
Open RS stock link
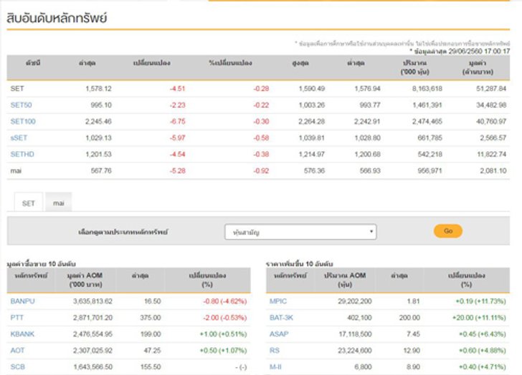coord(275,351)
